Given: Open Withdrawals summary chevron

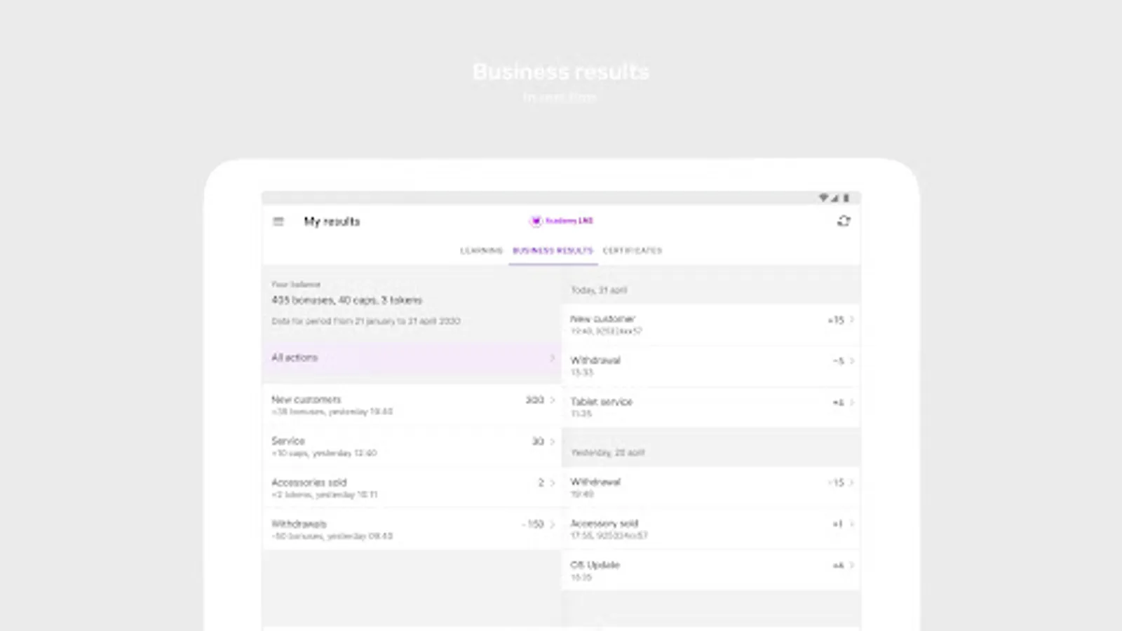Looking at the screenshot, I should coord(553,524).
